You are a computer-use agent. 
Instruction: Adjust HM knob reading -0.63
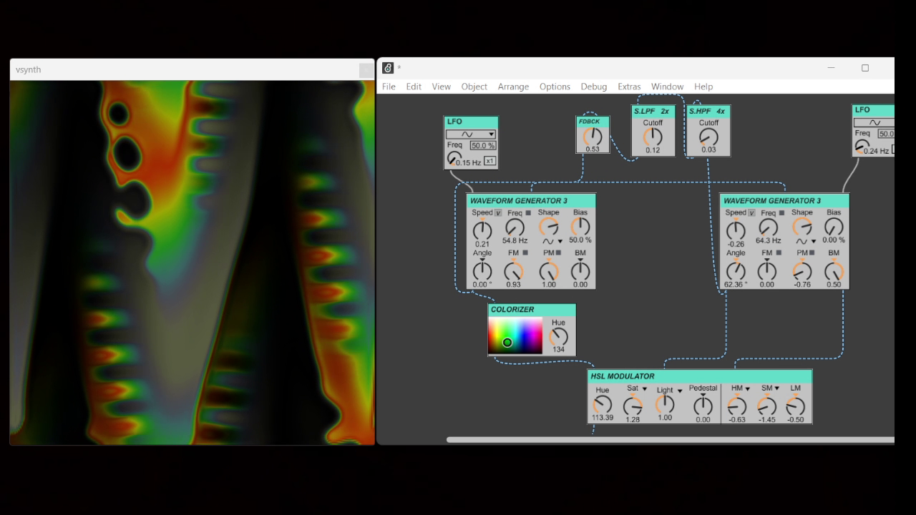[737, 406]
